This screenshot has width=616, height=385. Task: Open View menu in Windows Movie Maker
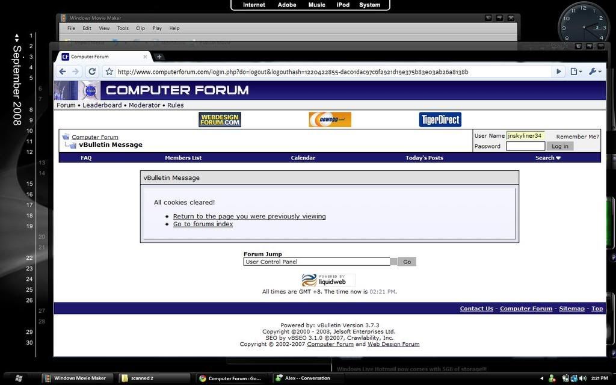[x=104, y=28]
